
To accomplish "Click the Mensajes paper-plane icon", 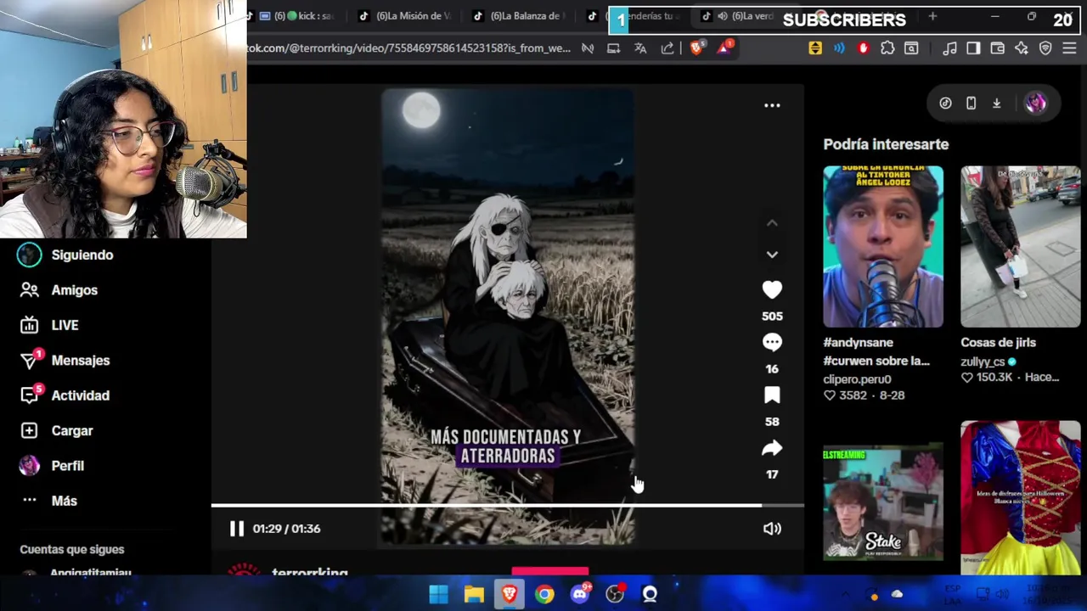I will [x=29, y=361].
